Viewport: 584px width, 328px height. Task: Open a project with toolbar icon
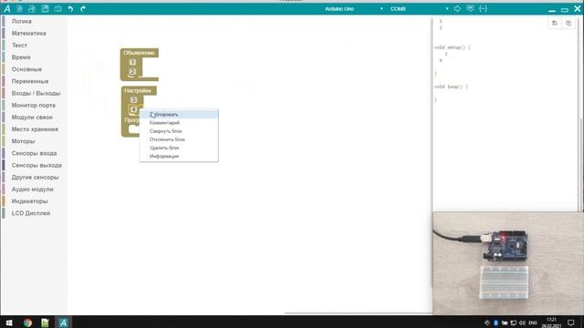(32, 8)
